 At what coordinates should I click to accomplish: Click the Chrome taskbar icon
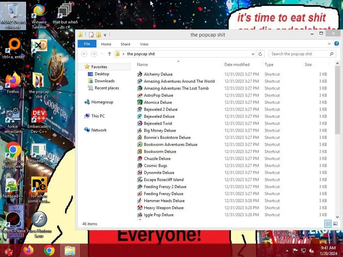49,250
